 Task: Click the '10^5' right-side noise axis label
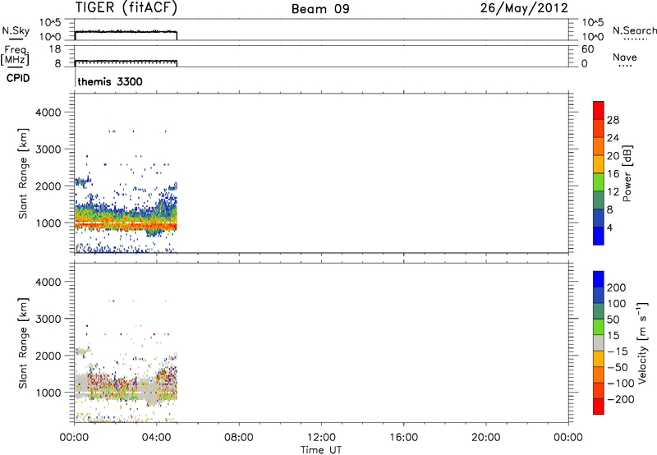coord(593,22)
